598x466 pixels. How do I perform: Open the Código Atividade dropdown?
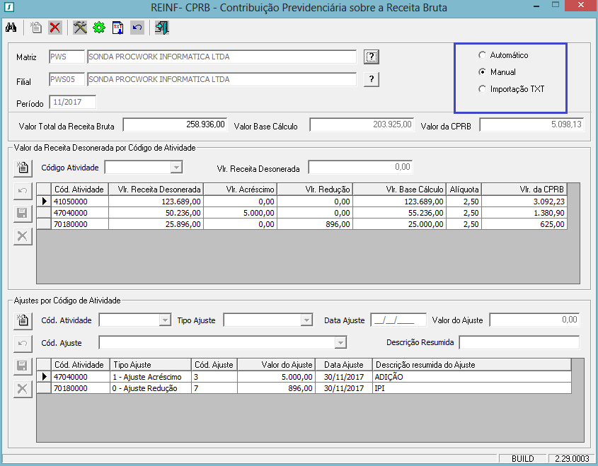[x=176, y=168]
